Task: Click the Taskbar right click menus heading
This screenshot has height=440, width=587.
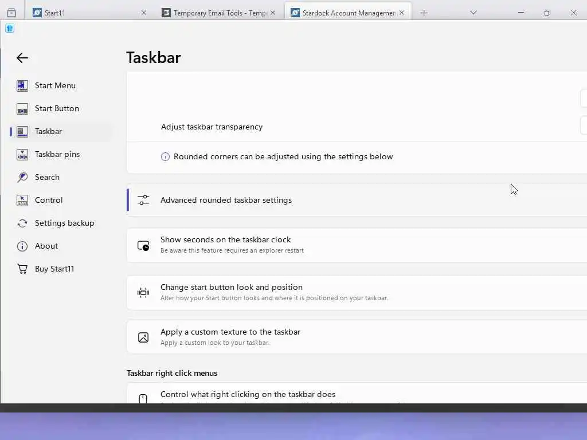Action: pos(172,374)
